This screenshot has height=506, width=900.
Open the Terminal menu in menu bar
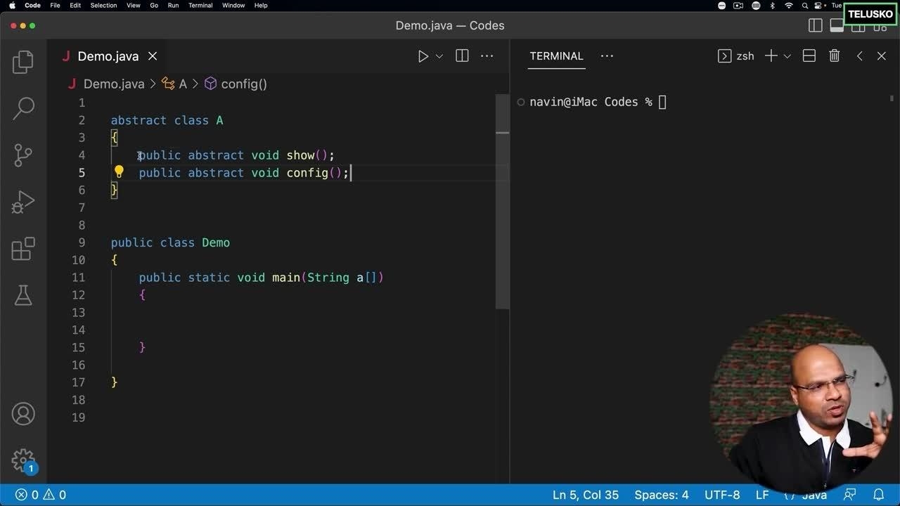pos(200,6)
